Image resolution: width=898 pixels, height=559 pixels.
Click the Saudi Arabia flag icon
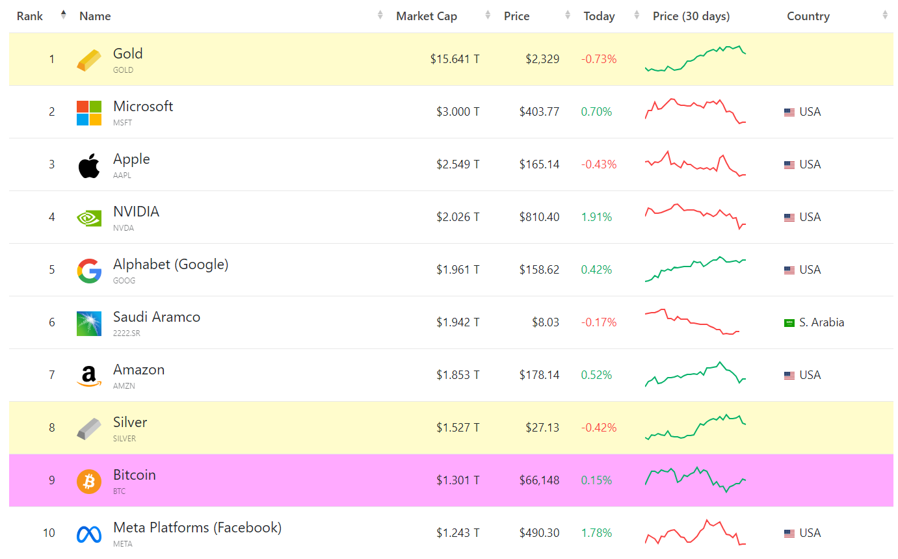coord(789,323)
